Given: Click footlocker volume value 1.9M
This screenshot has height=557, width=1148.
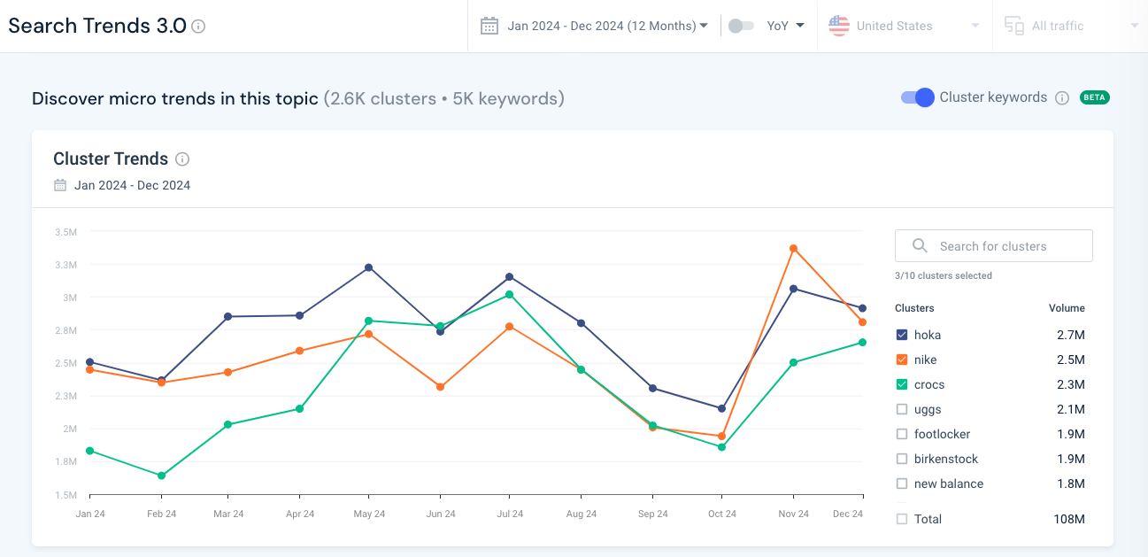Looking at the screenshot, I should pyautogui.click(x=1070, y=434).
